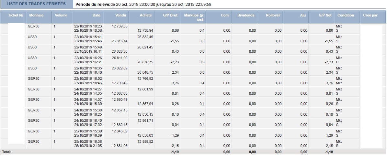Click the LISTE DES TRADES FERMEES tab

coord(37,4)
